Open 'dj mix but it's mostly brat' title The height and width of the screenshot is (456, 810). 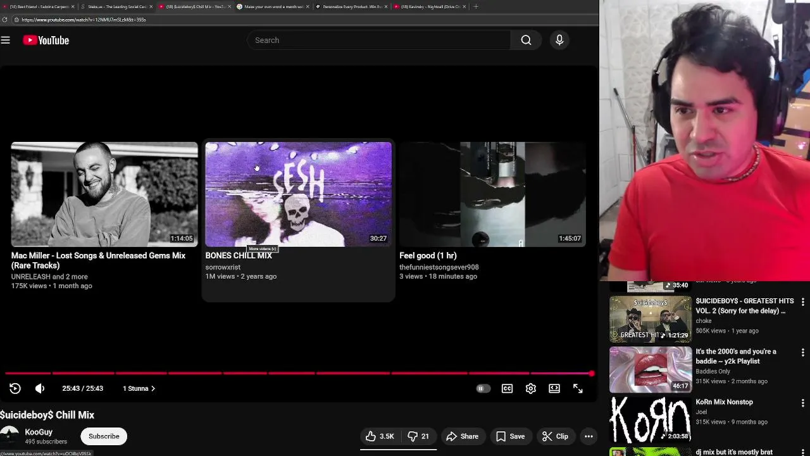(734, 452)
